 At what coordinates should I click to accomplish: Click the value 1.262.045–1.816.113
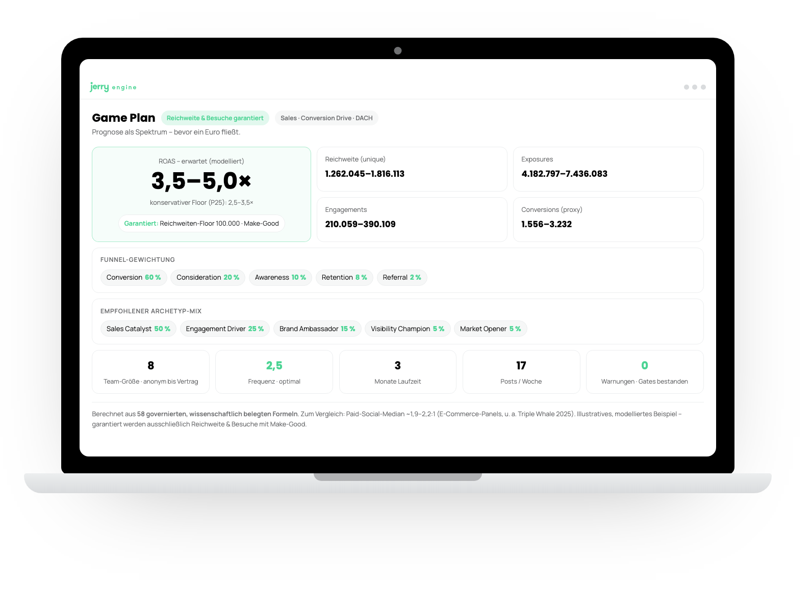point(365,174)
